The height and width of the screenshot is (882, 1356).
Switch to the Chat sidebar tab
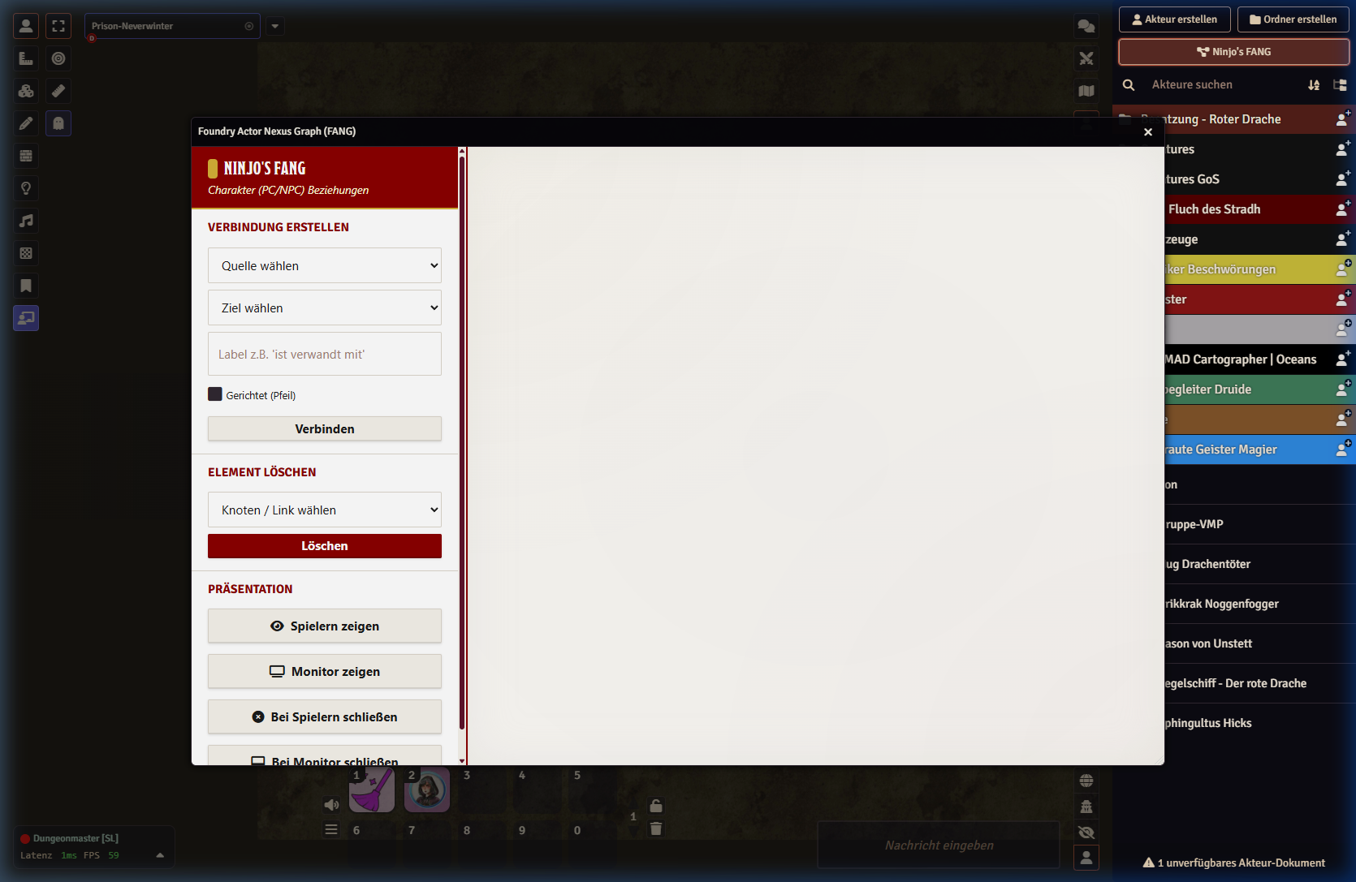coord(1086,26)
